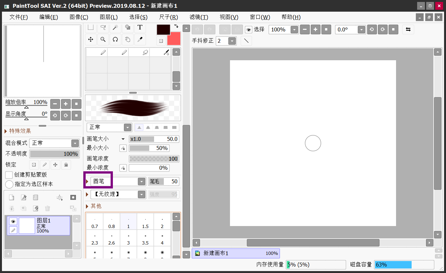Select brush size 2.3 preset
The width and height of the screenshot is (446, 273).
point(95,238)
